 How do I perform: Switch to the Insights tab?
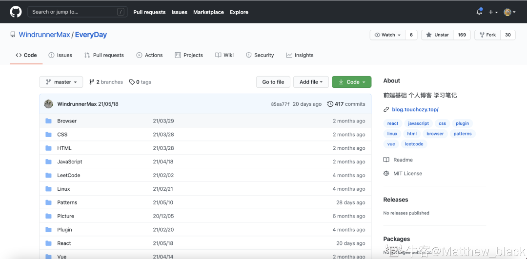point(300,55)
